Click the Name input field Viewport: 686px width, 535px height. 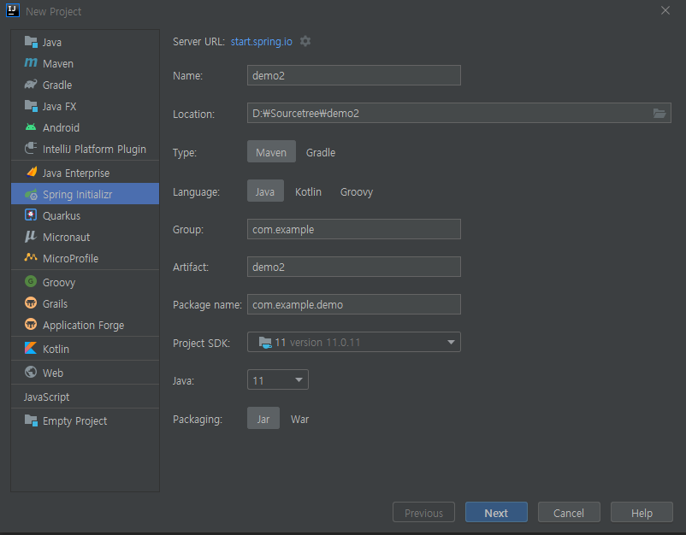pyautogui.click(x=354, y=75)
